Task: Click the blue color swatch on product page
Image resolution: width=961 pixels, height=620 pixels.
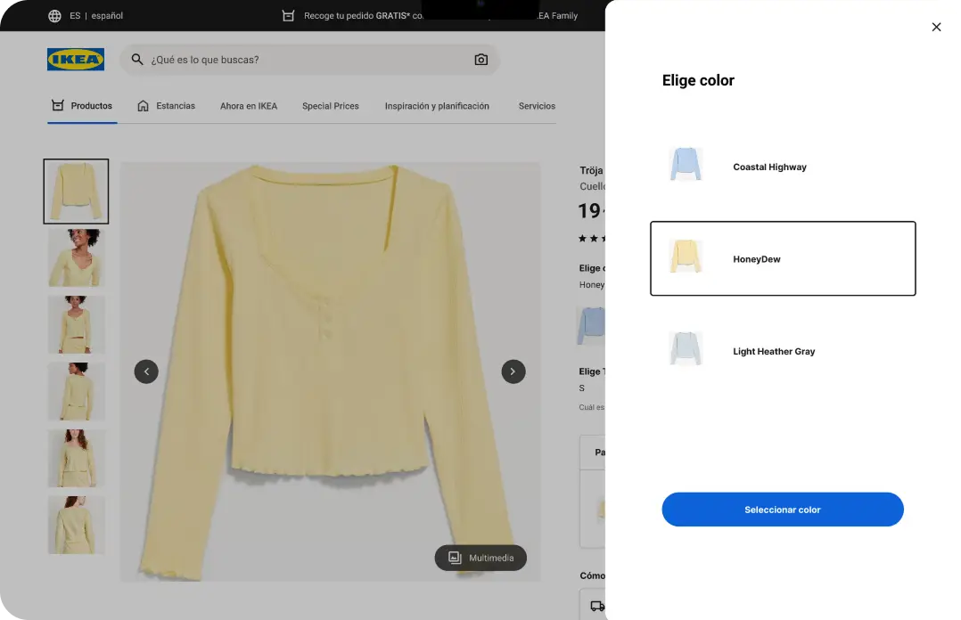Action: tap(591, 325)
